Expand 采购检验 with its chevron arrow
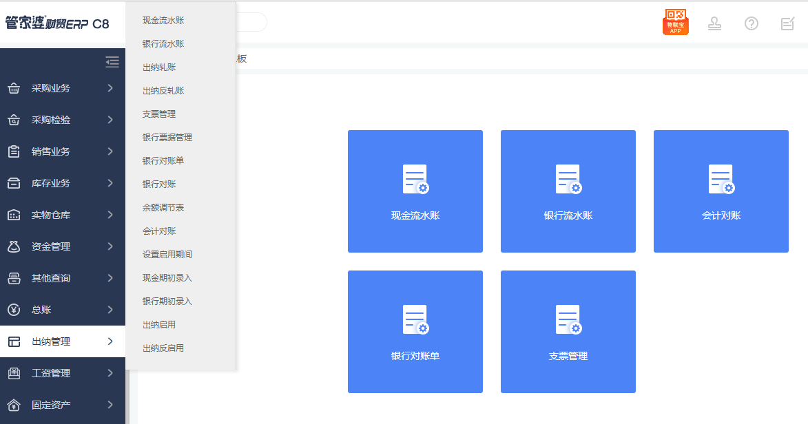Screen dimensions: 808x424 110,120
